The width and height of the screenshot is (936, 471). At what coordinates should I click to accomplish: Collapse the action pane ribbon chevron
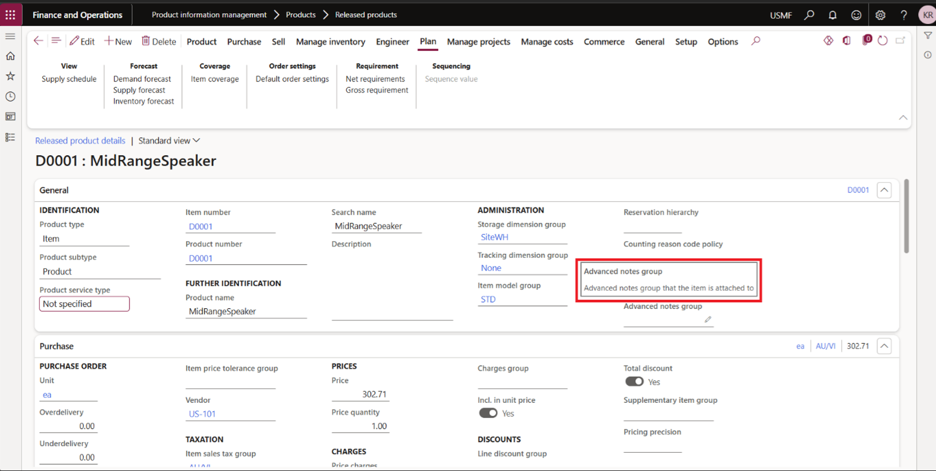(x=903, y=117)
